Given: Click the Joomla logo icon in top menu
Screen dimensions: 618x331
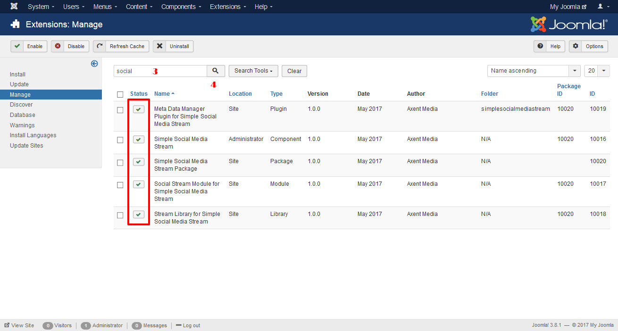Looking at the screenshot, I should click(14, 7).
